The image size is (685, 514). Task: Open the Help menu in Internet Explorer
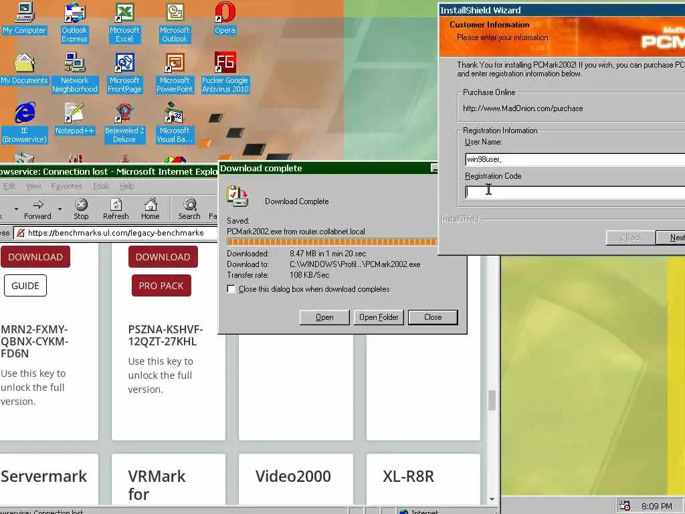[126, 186]
